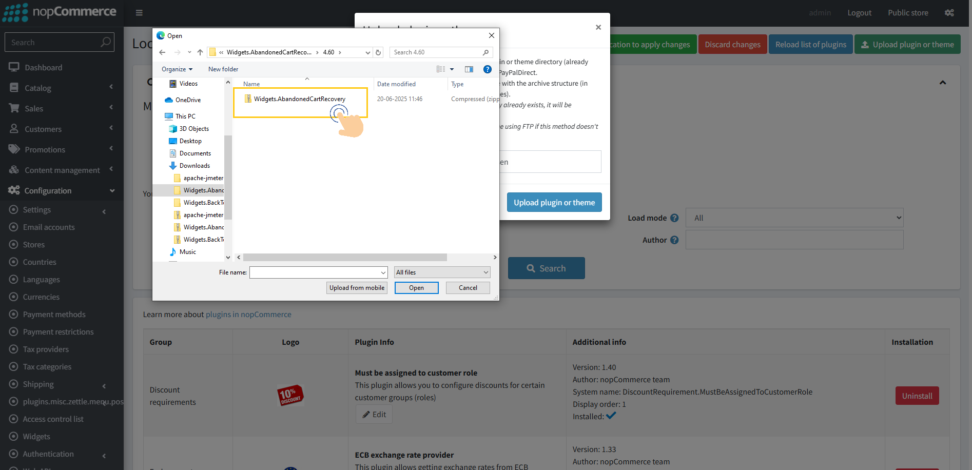Click the Author help icon

674,240
